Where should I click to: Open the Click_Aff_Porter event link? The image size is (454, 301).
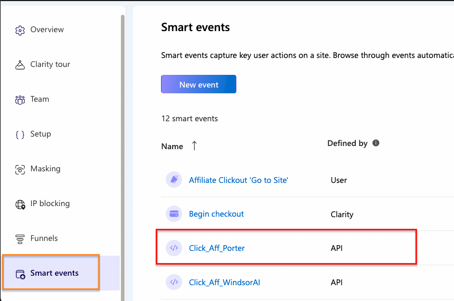pos(216,248)
